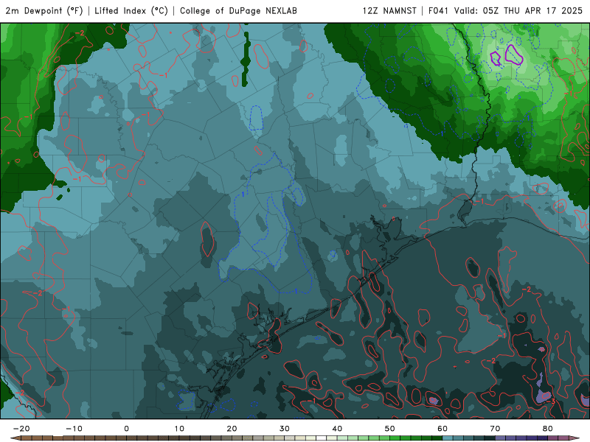Click the "12Z NAMNST" model run label
The width and height of the screenshot is (590, 442).
click(x=389, y=11)
